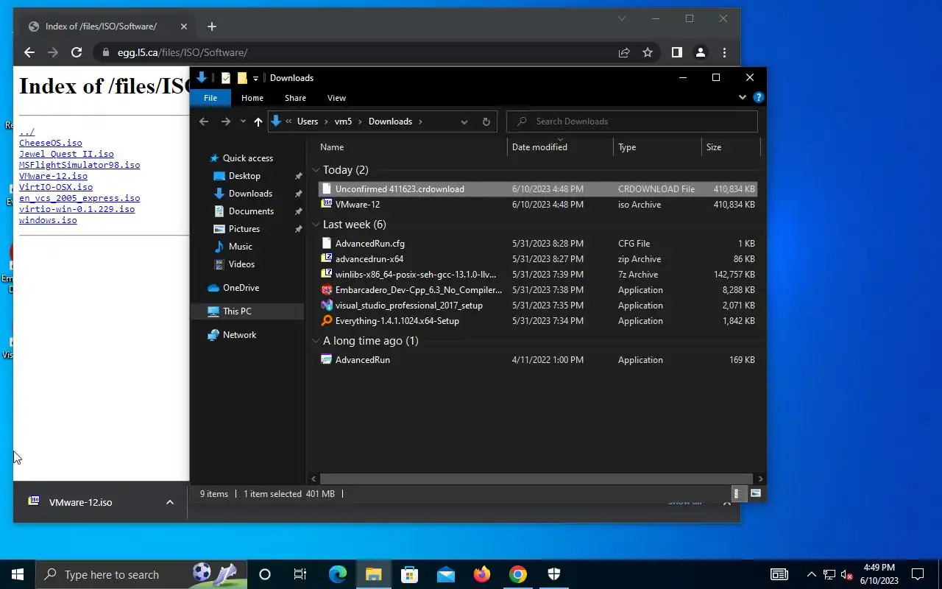Open VMware-12.iso download options chevron
The height and width of the screenshot is (589, 942).
pyautogui.click(x=170, y=502)
